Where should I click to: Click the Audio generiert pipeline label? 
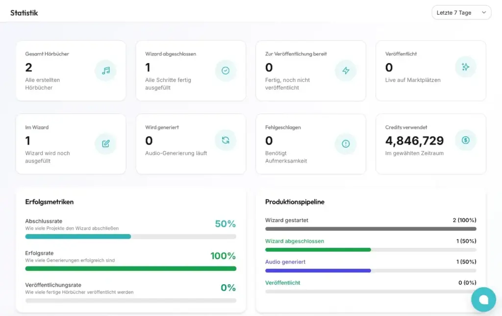[285, 262]
